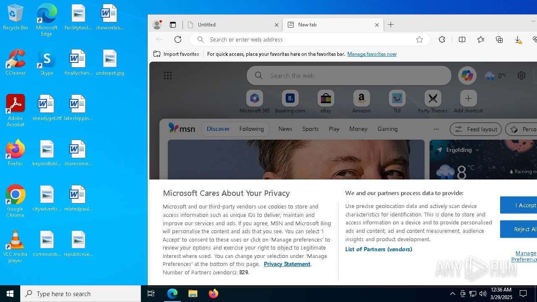This screenshot has width=537, height=302.
Task: Close the Untitled tab
Action: click(x=276, y=25)
